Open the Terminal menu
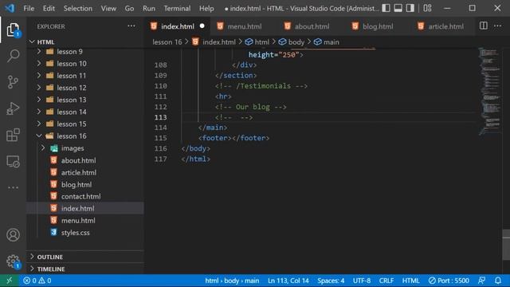Viewport: 510px width, 287px height. 177,8
